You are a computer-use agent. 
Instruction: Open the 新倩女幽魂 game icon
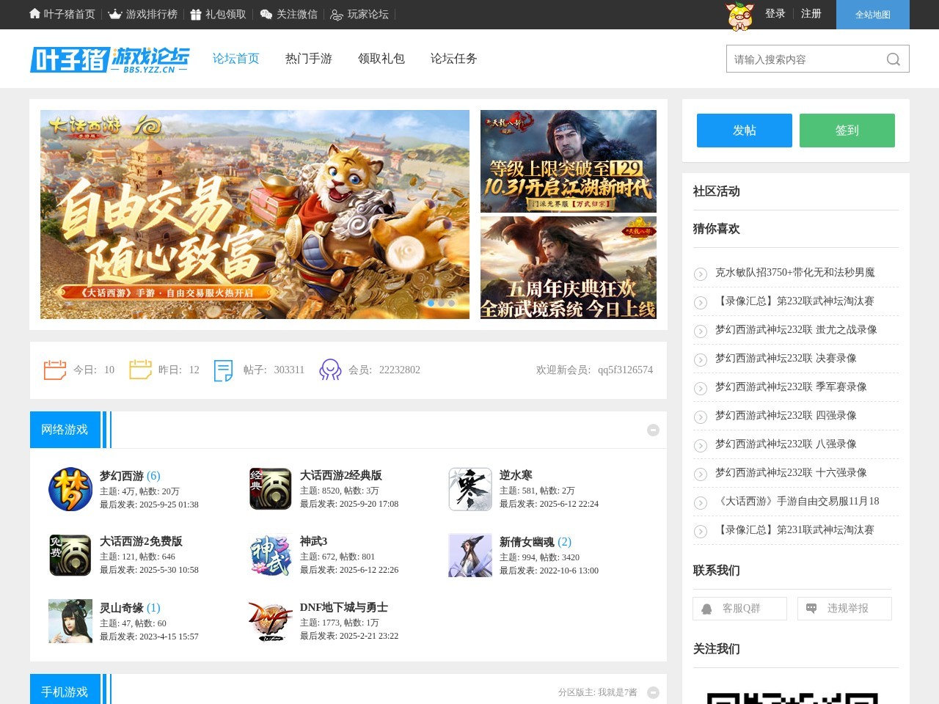[x=470, y=555]
